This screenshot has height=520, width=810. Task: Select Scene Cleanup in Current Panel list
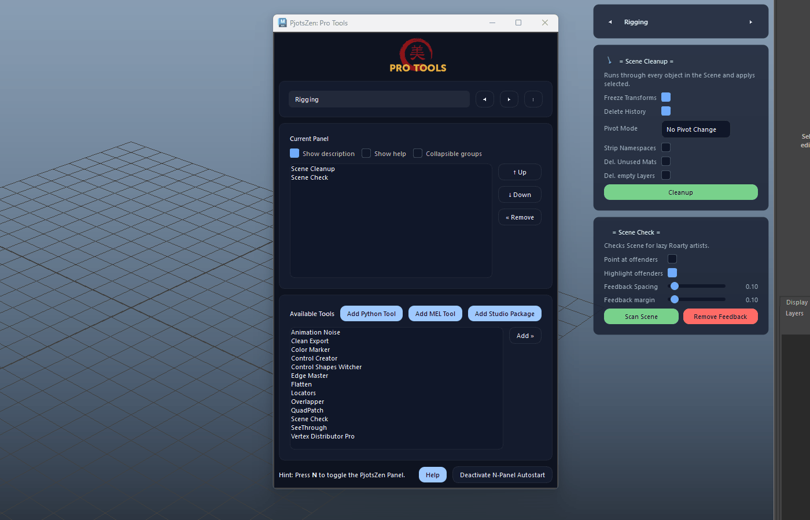coord(312,169)
